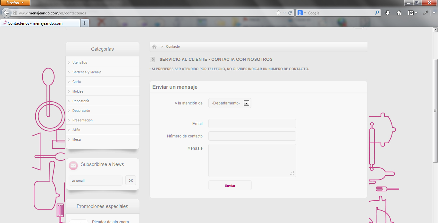438x223 pixels.
Task: Open the Firefox application menu
Action: tap(15, 3)
